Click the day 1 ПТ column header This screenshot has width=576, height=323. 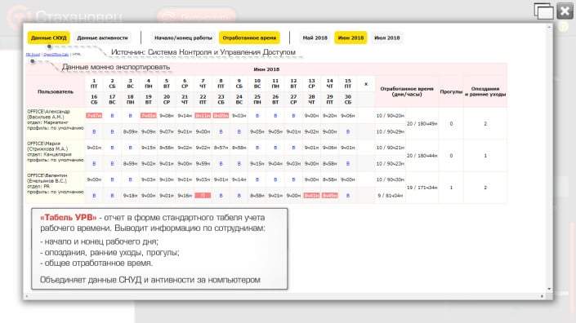(x=94, y=83)
